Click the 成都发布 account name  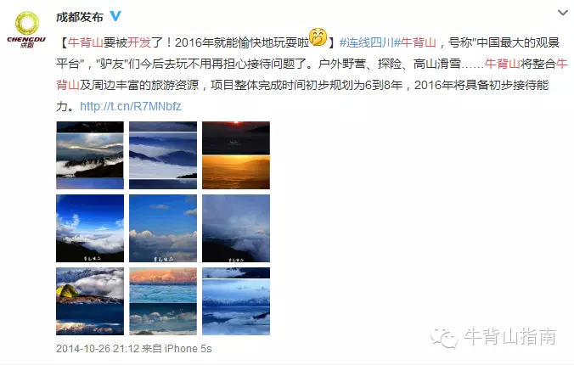80,17
